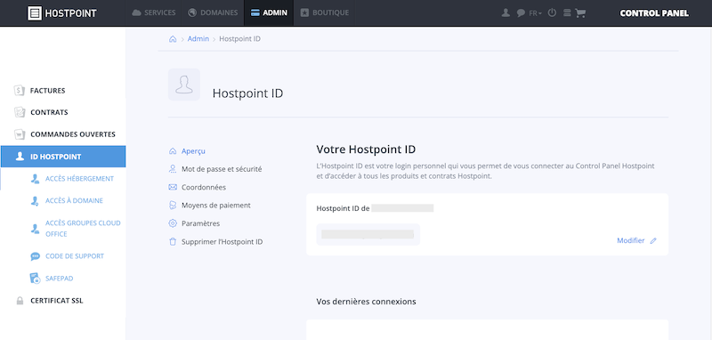
Task: Click the power logout icon
Action: coord(552,13)
